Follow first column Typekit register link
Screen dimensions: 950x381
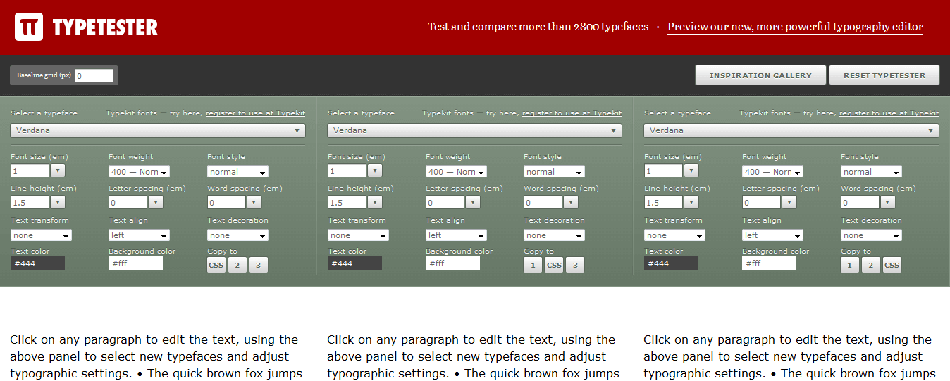pos(256,113)
